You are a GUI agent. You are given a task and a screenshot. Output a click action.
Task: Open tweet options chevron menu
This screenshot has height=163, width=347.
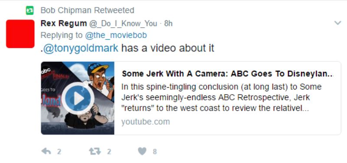click(338, 23)
